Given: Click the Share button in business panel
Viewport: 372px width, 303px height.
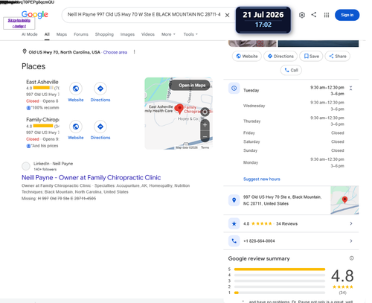Looking at the screenshot, I should pos(338,56).
